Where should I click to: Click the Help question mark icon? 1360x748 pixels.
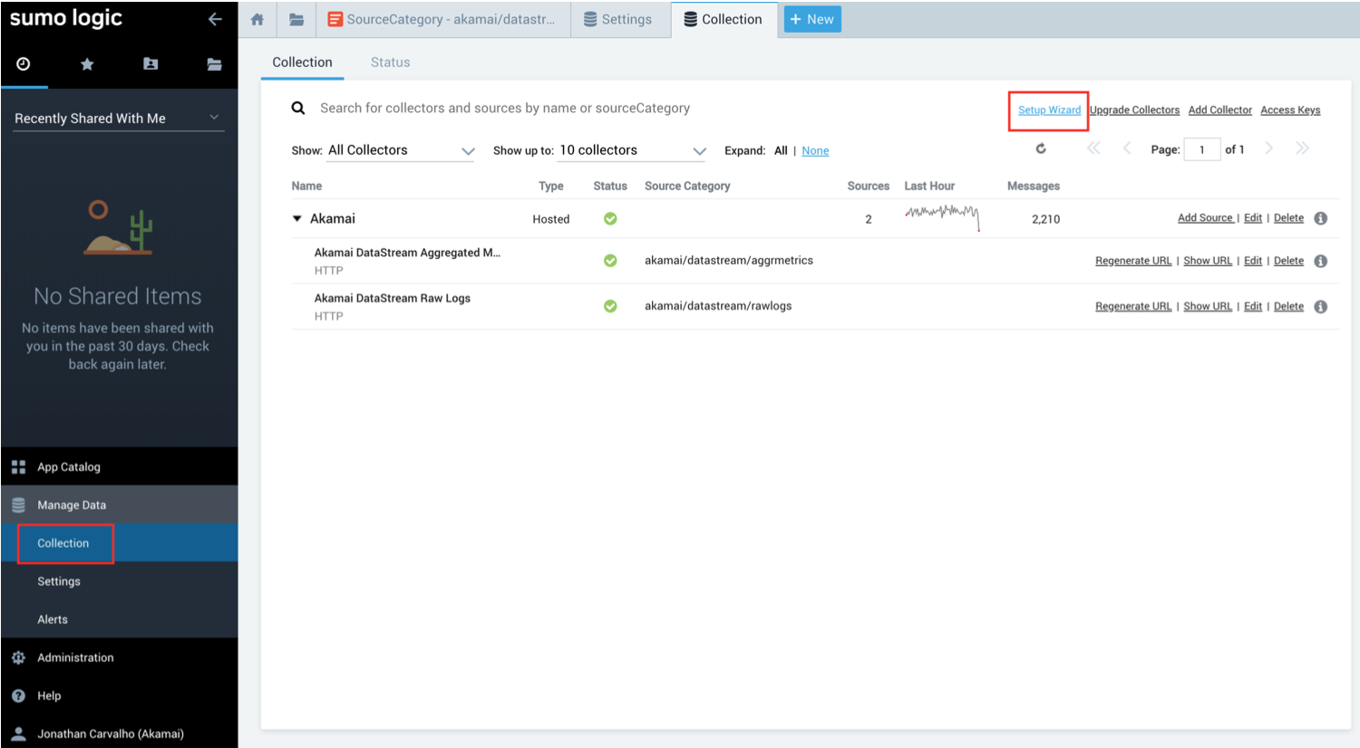click(x=18, y=695)
